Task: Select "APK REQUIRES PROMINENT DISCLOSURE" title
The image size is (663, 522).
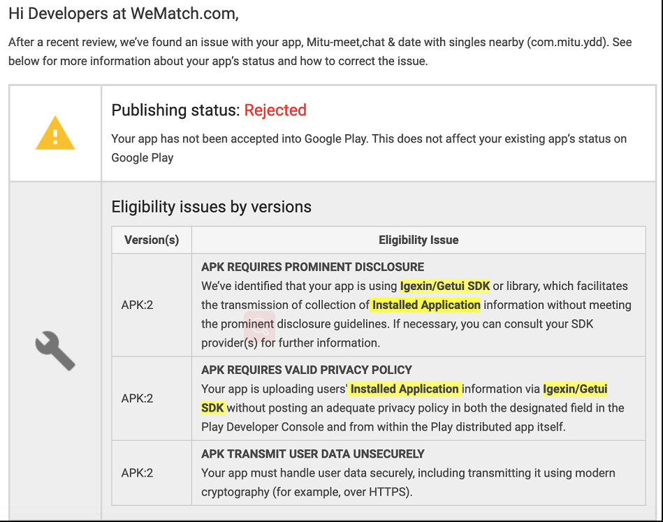Action: tap(312, 267)
